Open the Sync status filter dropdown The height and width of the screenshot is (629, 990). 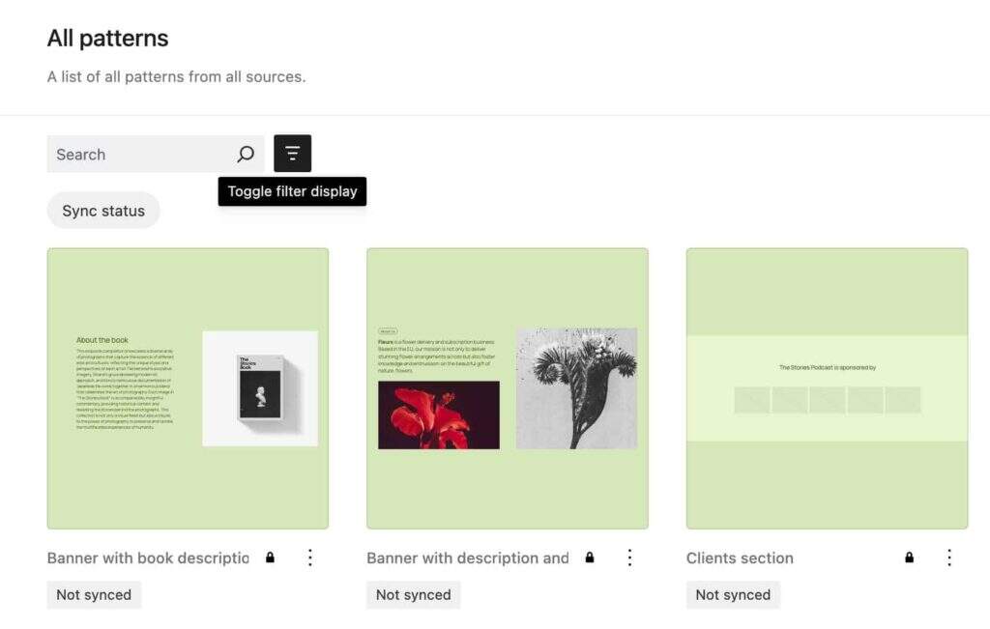[103, 211]
